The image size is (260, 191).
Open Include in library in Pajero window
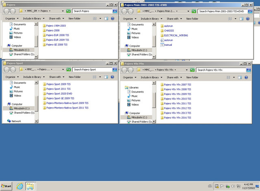pos(34,19)
